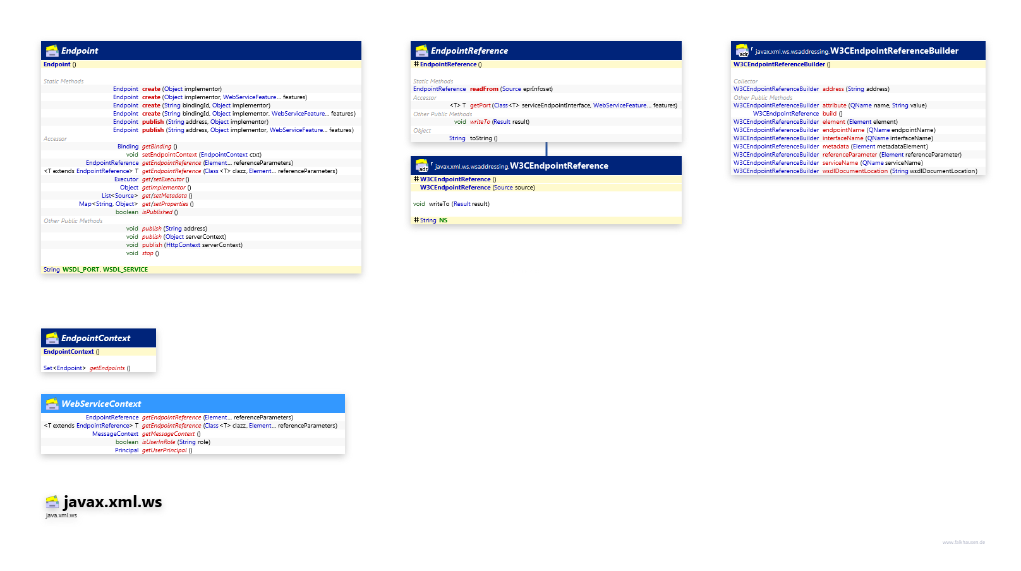Click serviceName (QName serviceName) method
This screenshot has width=1021, height=571.
(x=873, y=163)
